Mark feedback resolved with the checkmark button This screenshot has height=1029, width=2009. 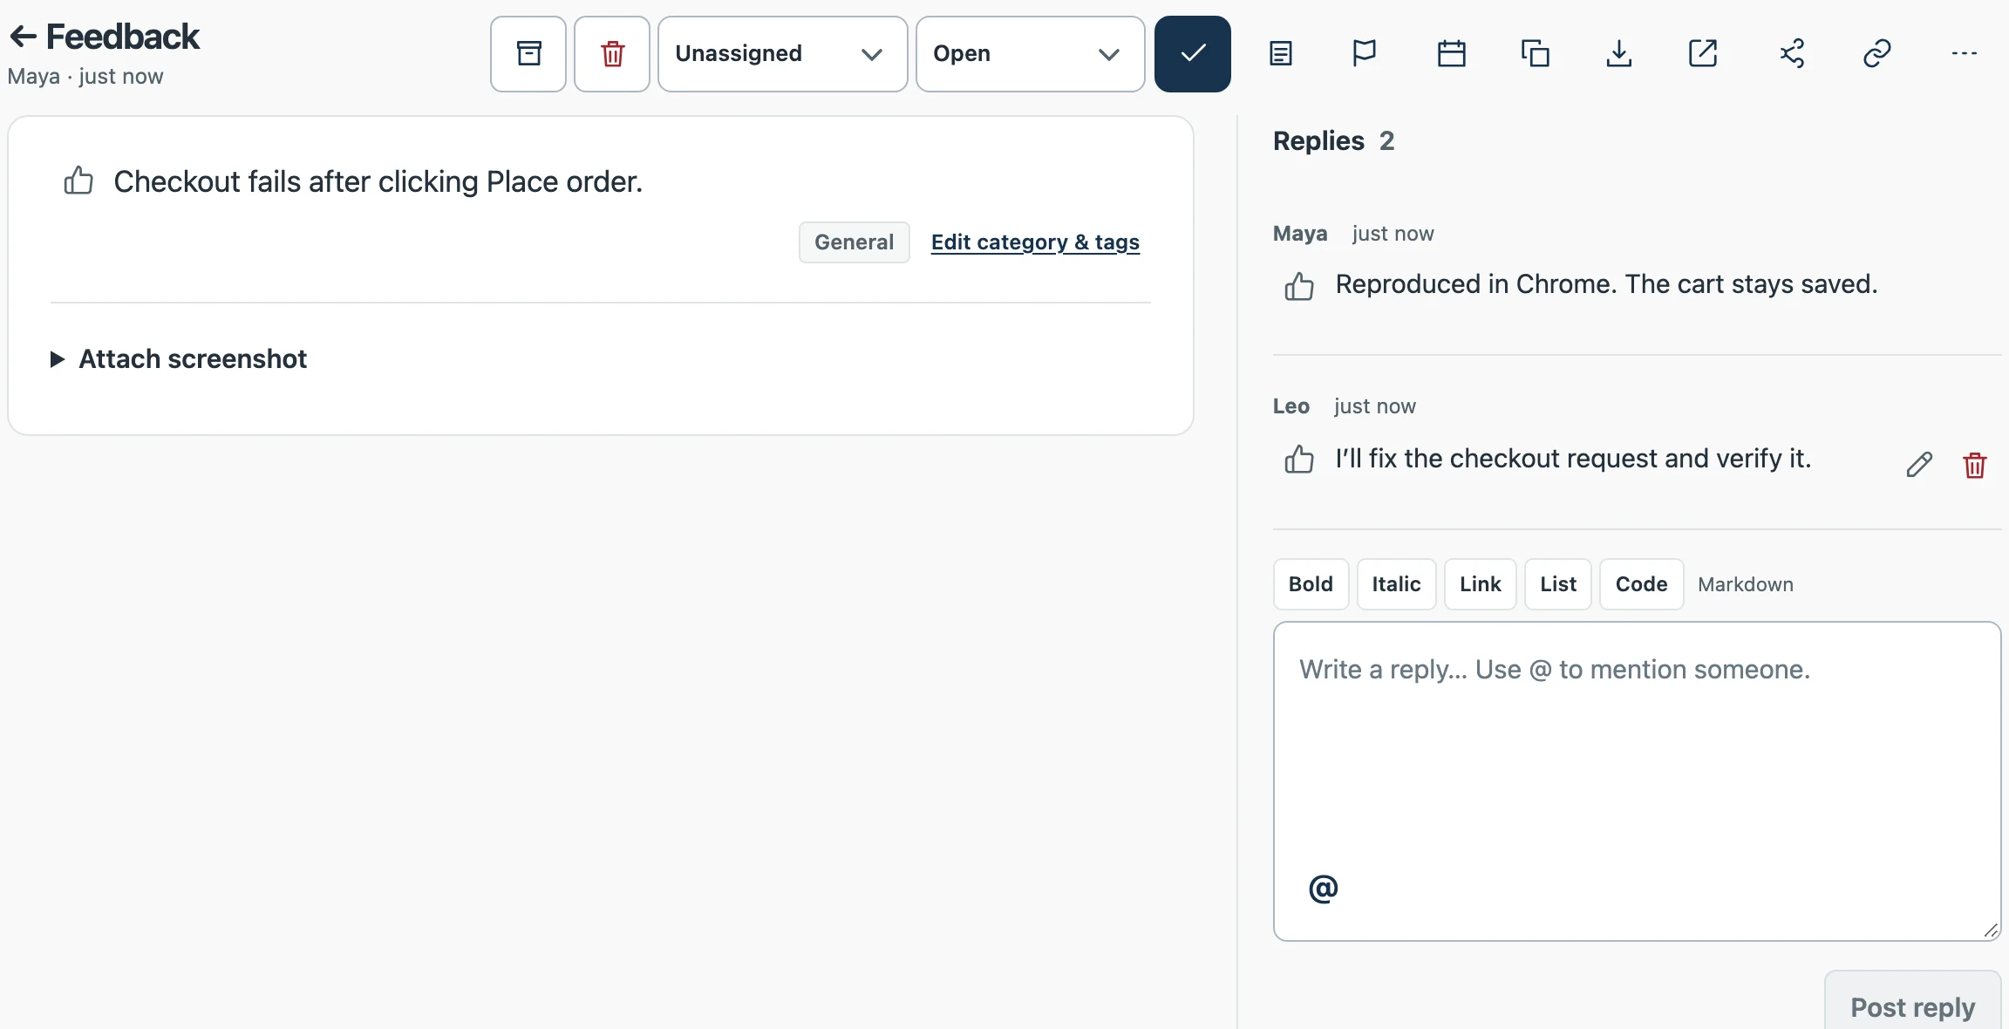(x=1193, y=54)
